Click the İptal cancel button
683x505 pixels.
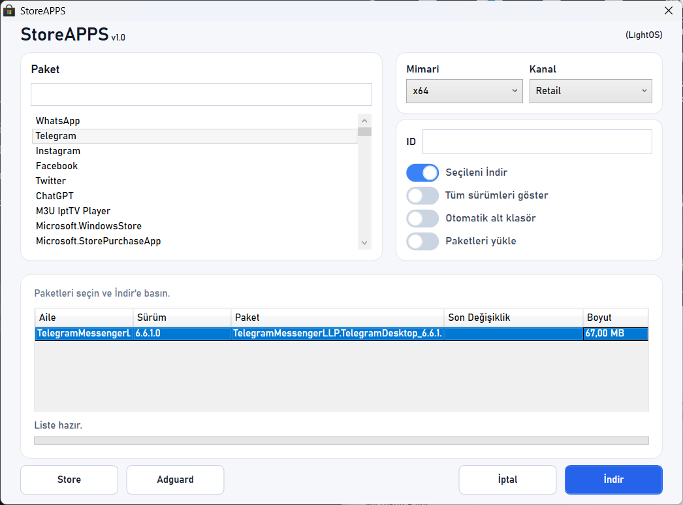[507, 480]
